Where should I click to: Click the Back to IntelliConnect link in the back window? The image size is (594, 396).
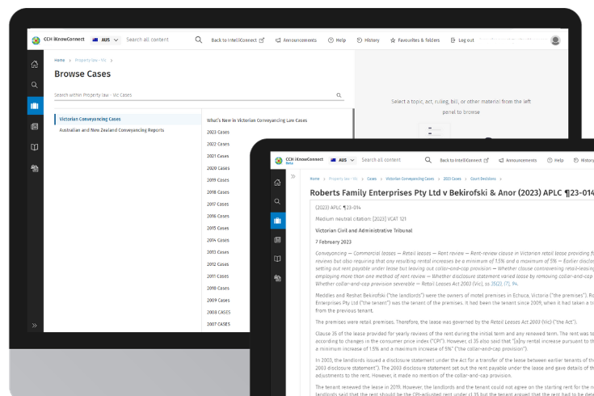tap(238, 40)
